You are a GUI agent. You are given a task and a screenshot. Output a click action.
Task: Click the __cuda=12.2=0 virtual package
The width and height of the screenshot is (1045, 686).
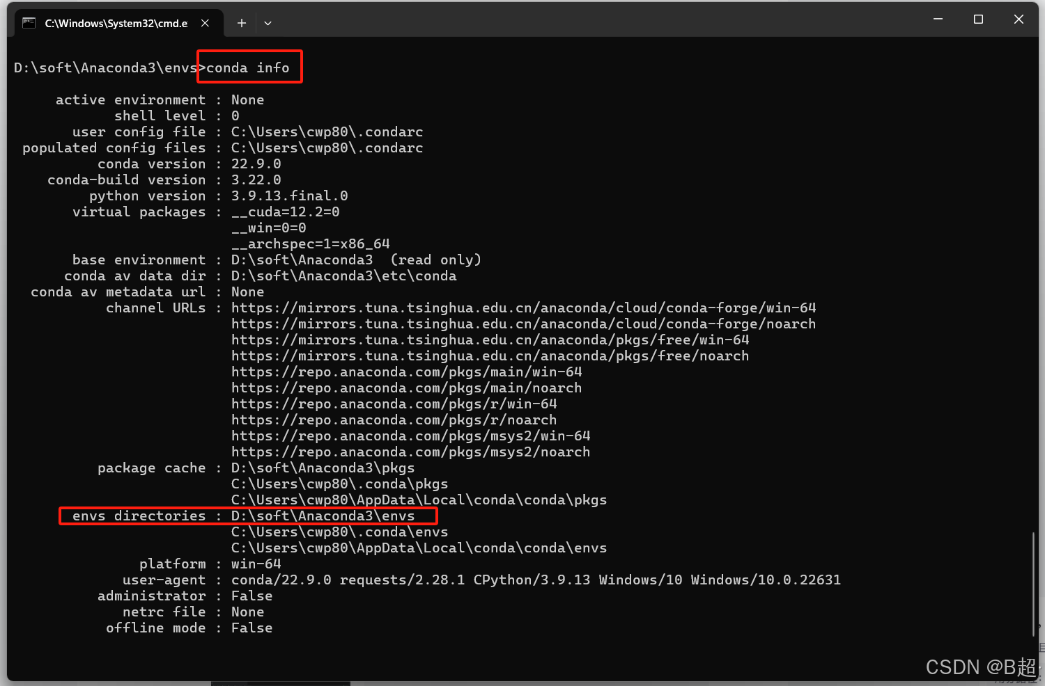[x=286, y=212]
